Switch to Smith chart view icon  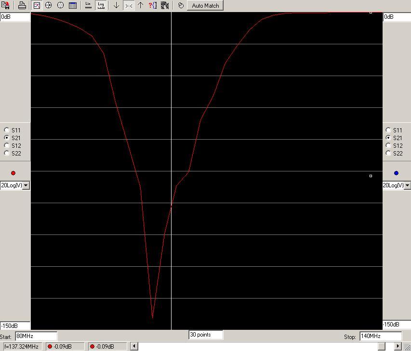49,5
